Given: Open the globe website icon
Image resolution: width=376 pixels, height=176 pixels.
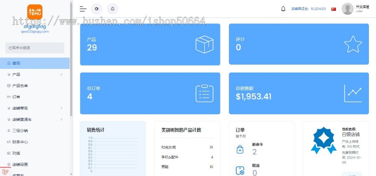Looking at the screenshot, I should (x=97, y=9).
